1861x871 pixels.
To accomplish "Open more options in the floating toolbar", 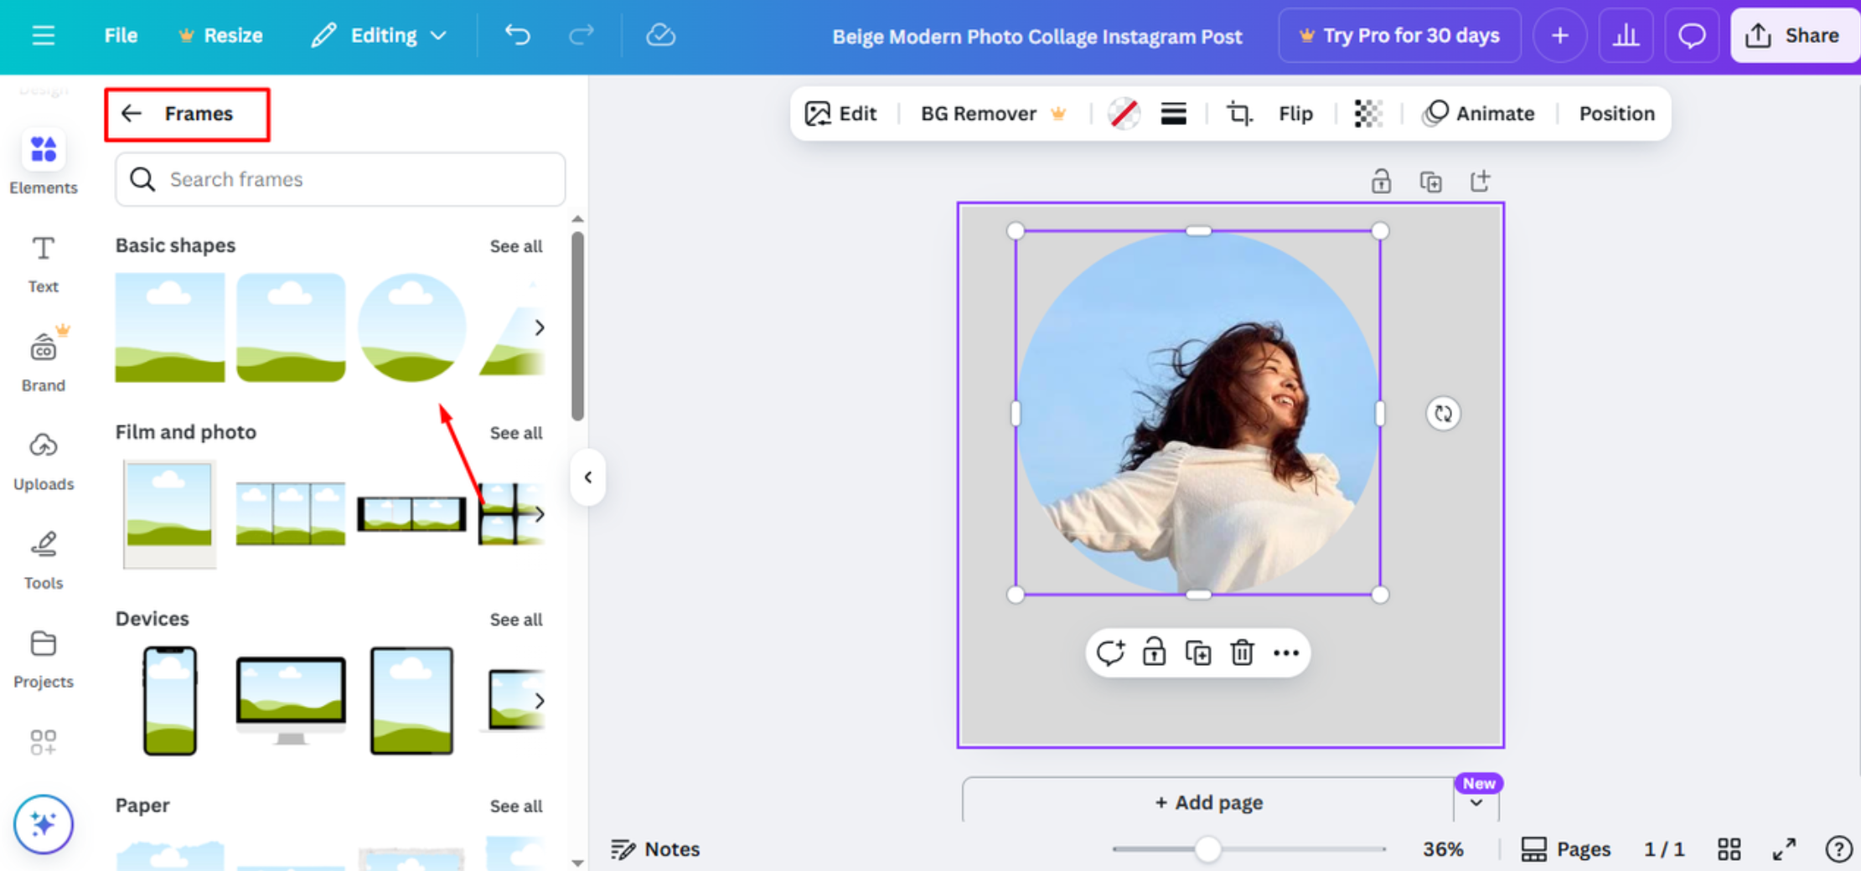I will [x=1286, y=652].
